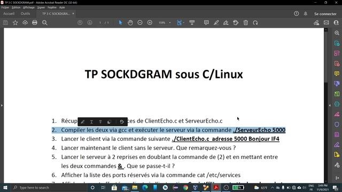Click the title TP SOCKDGRAM sous C/Linux
This screenshot has width=342, height=192.
click(x=164, y=74)
